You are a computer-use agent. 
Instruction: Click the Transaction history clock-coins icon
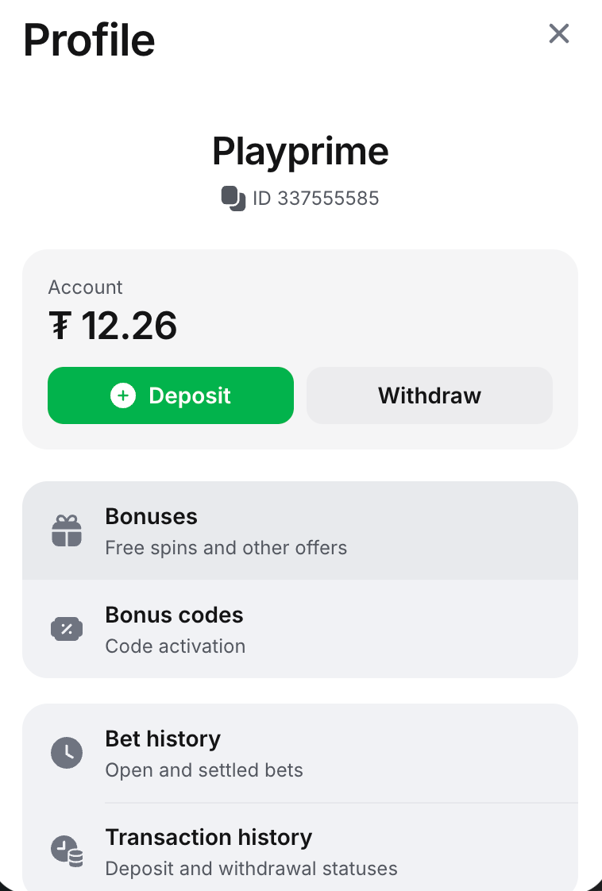(x=67, y=851)
